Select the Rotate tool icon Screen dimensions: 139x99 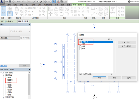pos(61,14)
